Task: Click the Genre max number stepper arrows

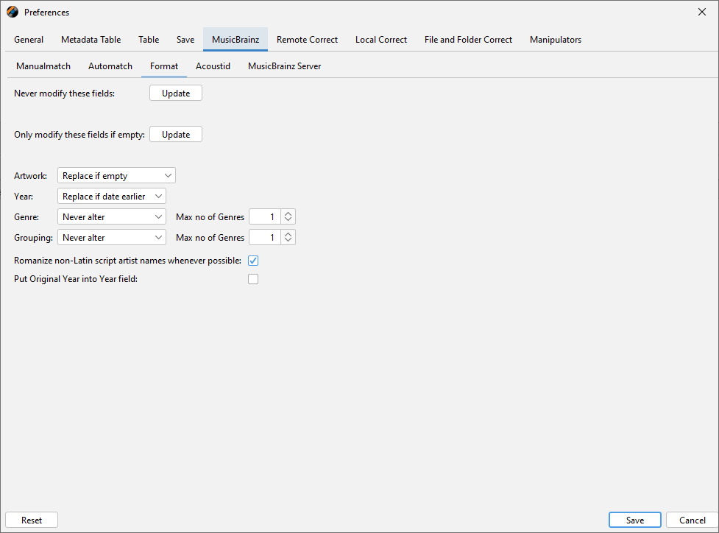Action: (x=288, y=217)
